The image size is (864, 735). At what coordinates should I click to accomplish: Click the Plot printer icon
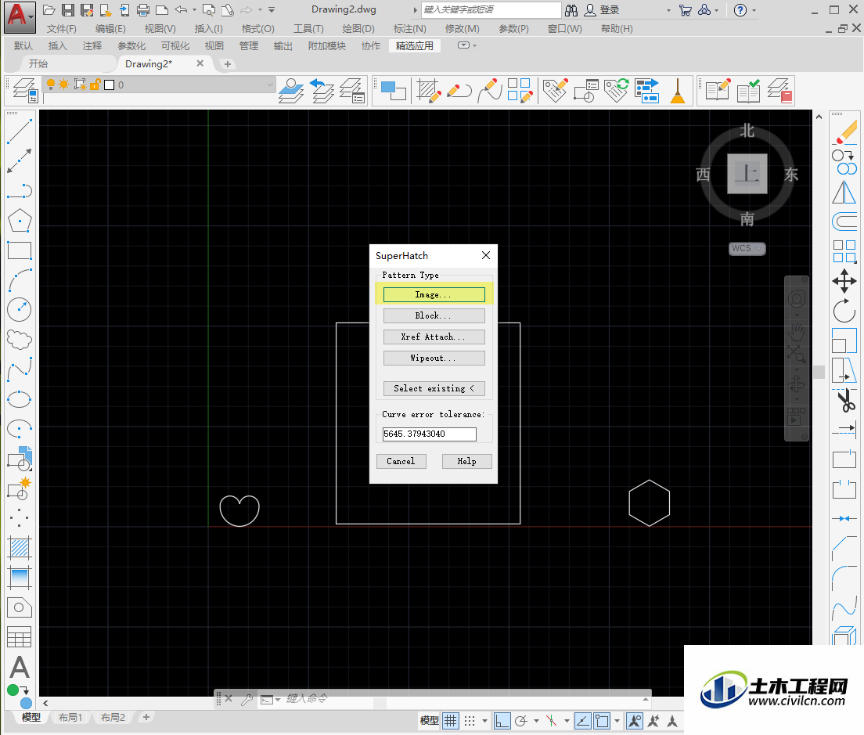[x=143, y=10]
